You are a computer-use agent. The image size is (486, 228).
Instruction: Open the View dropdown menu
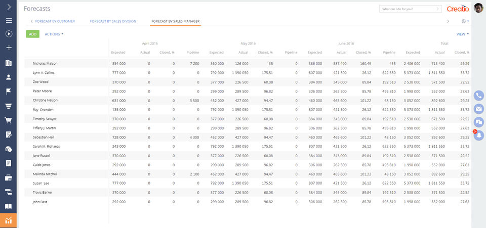pos(462,34)
